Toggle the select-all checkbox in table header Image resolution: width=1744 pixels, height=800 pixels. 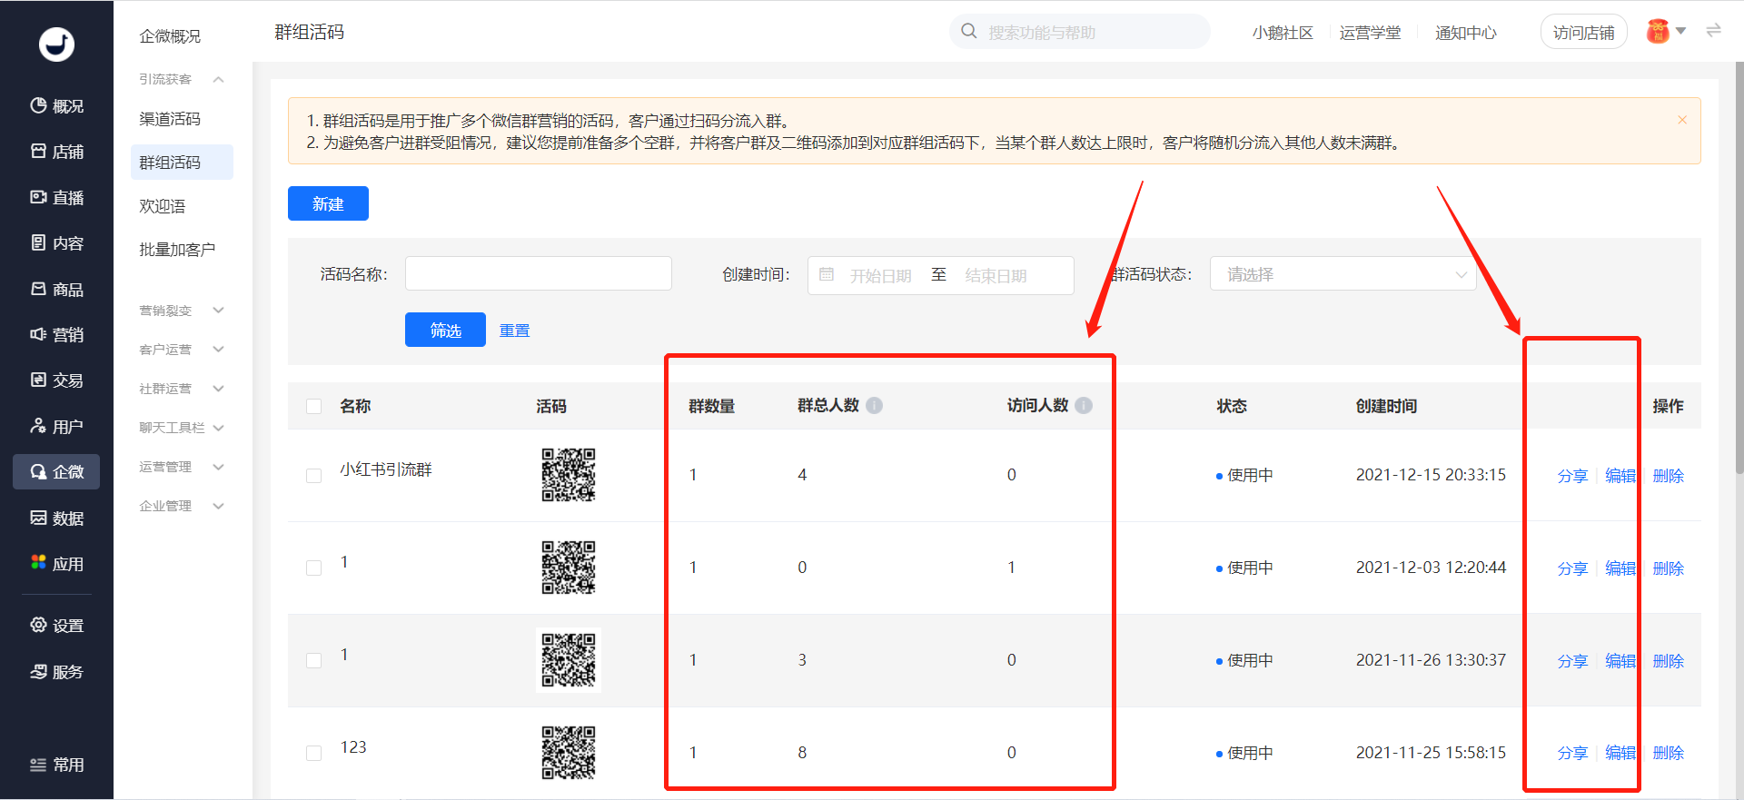point(314,406)
